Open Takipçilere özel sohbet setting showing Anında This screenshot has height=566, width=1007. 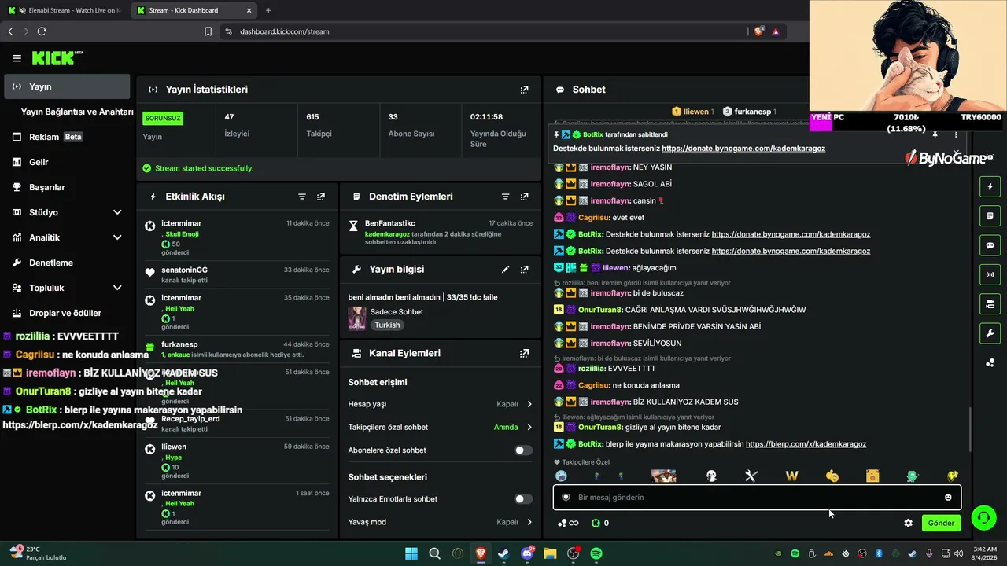[440, 428]
